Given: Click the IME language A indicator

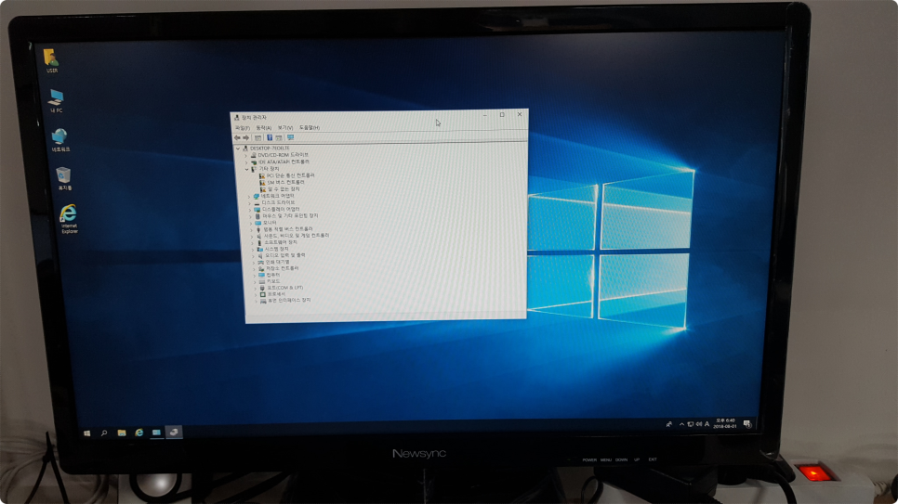Looking at the screenshot, I should [x=707, y=424].
